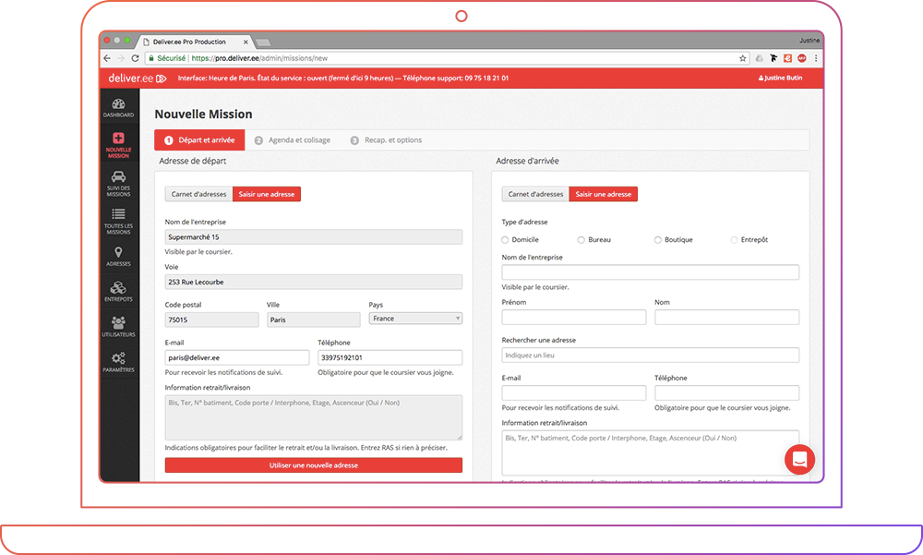
Task: Click Utiliser une nouvelle adresse button
Action: click(314, 465)
